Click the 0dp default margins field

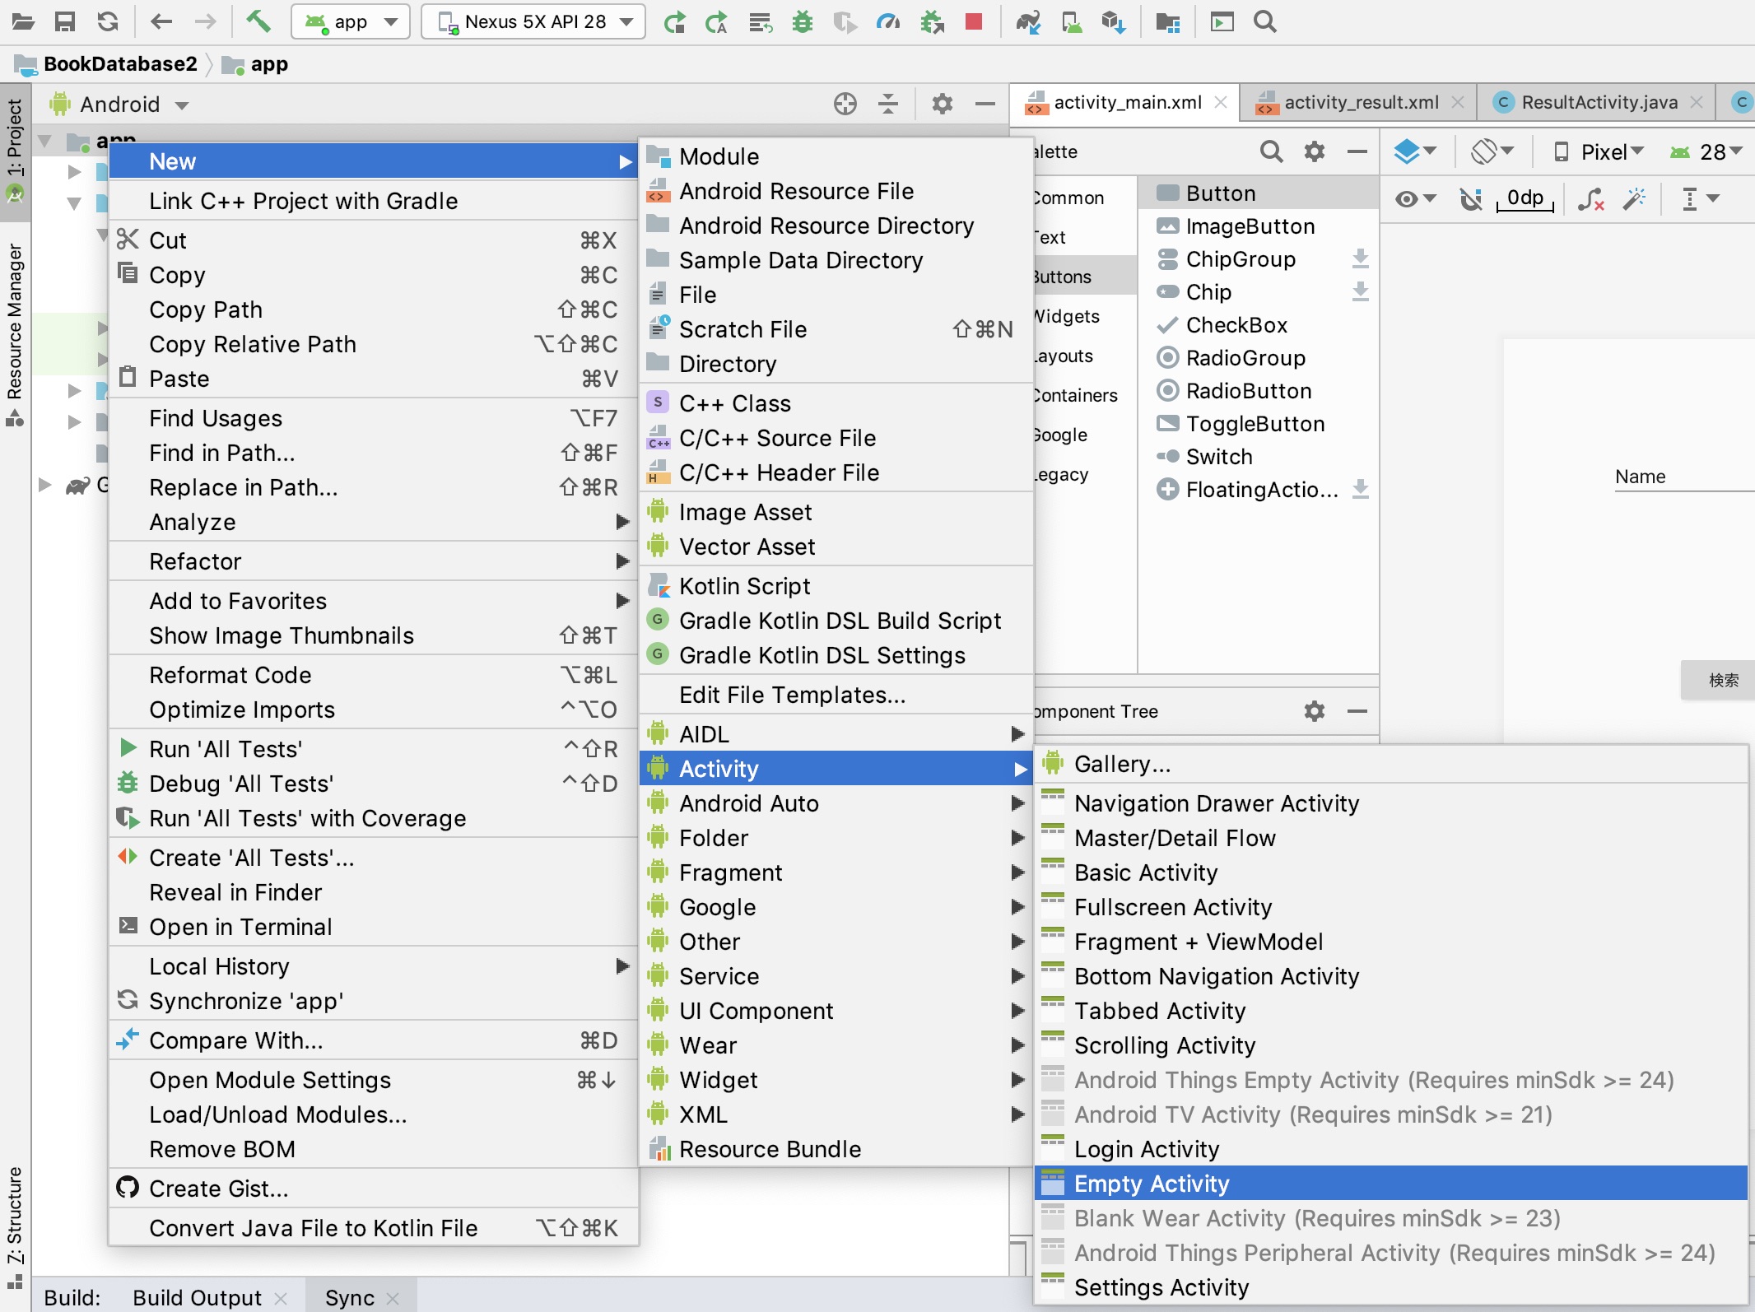tap(1525, 198)
